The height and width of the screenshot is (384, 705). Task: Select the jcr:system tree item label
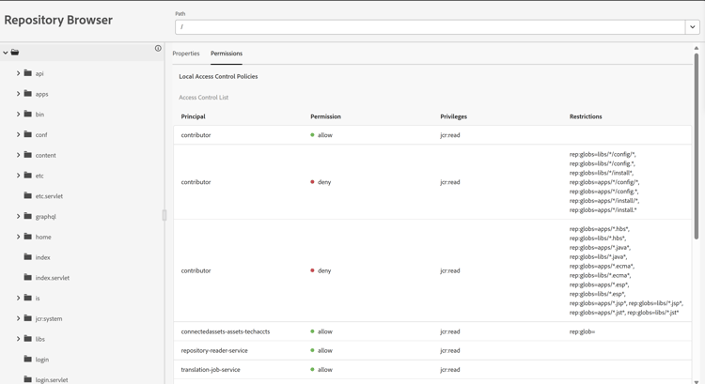pos(49,319)
